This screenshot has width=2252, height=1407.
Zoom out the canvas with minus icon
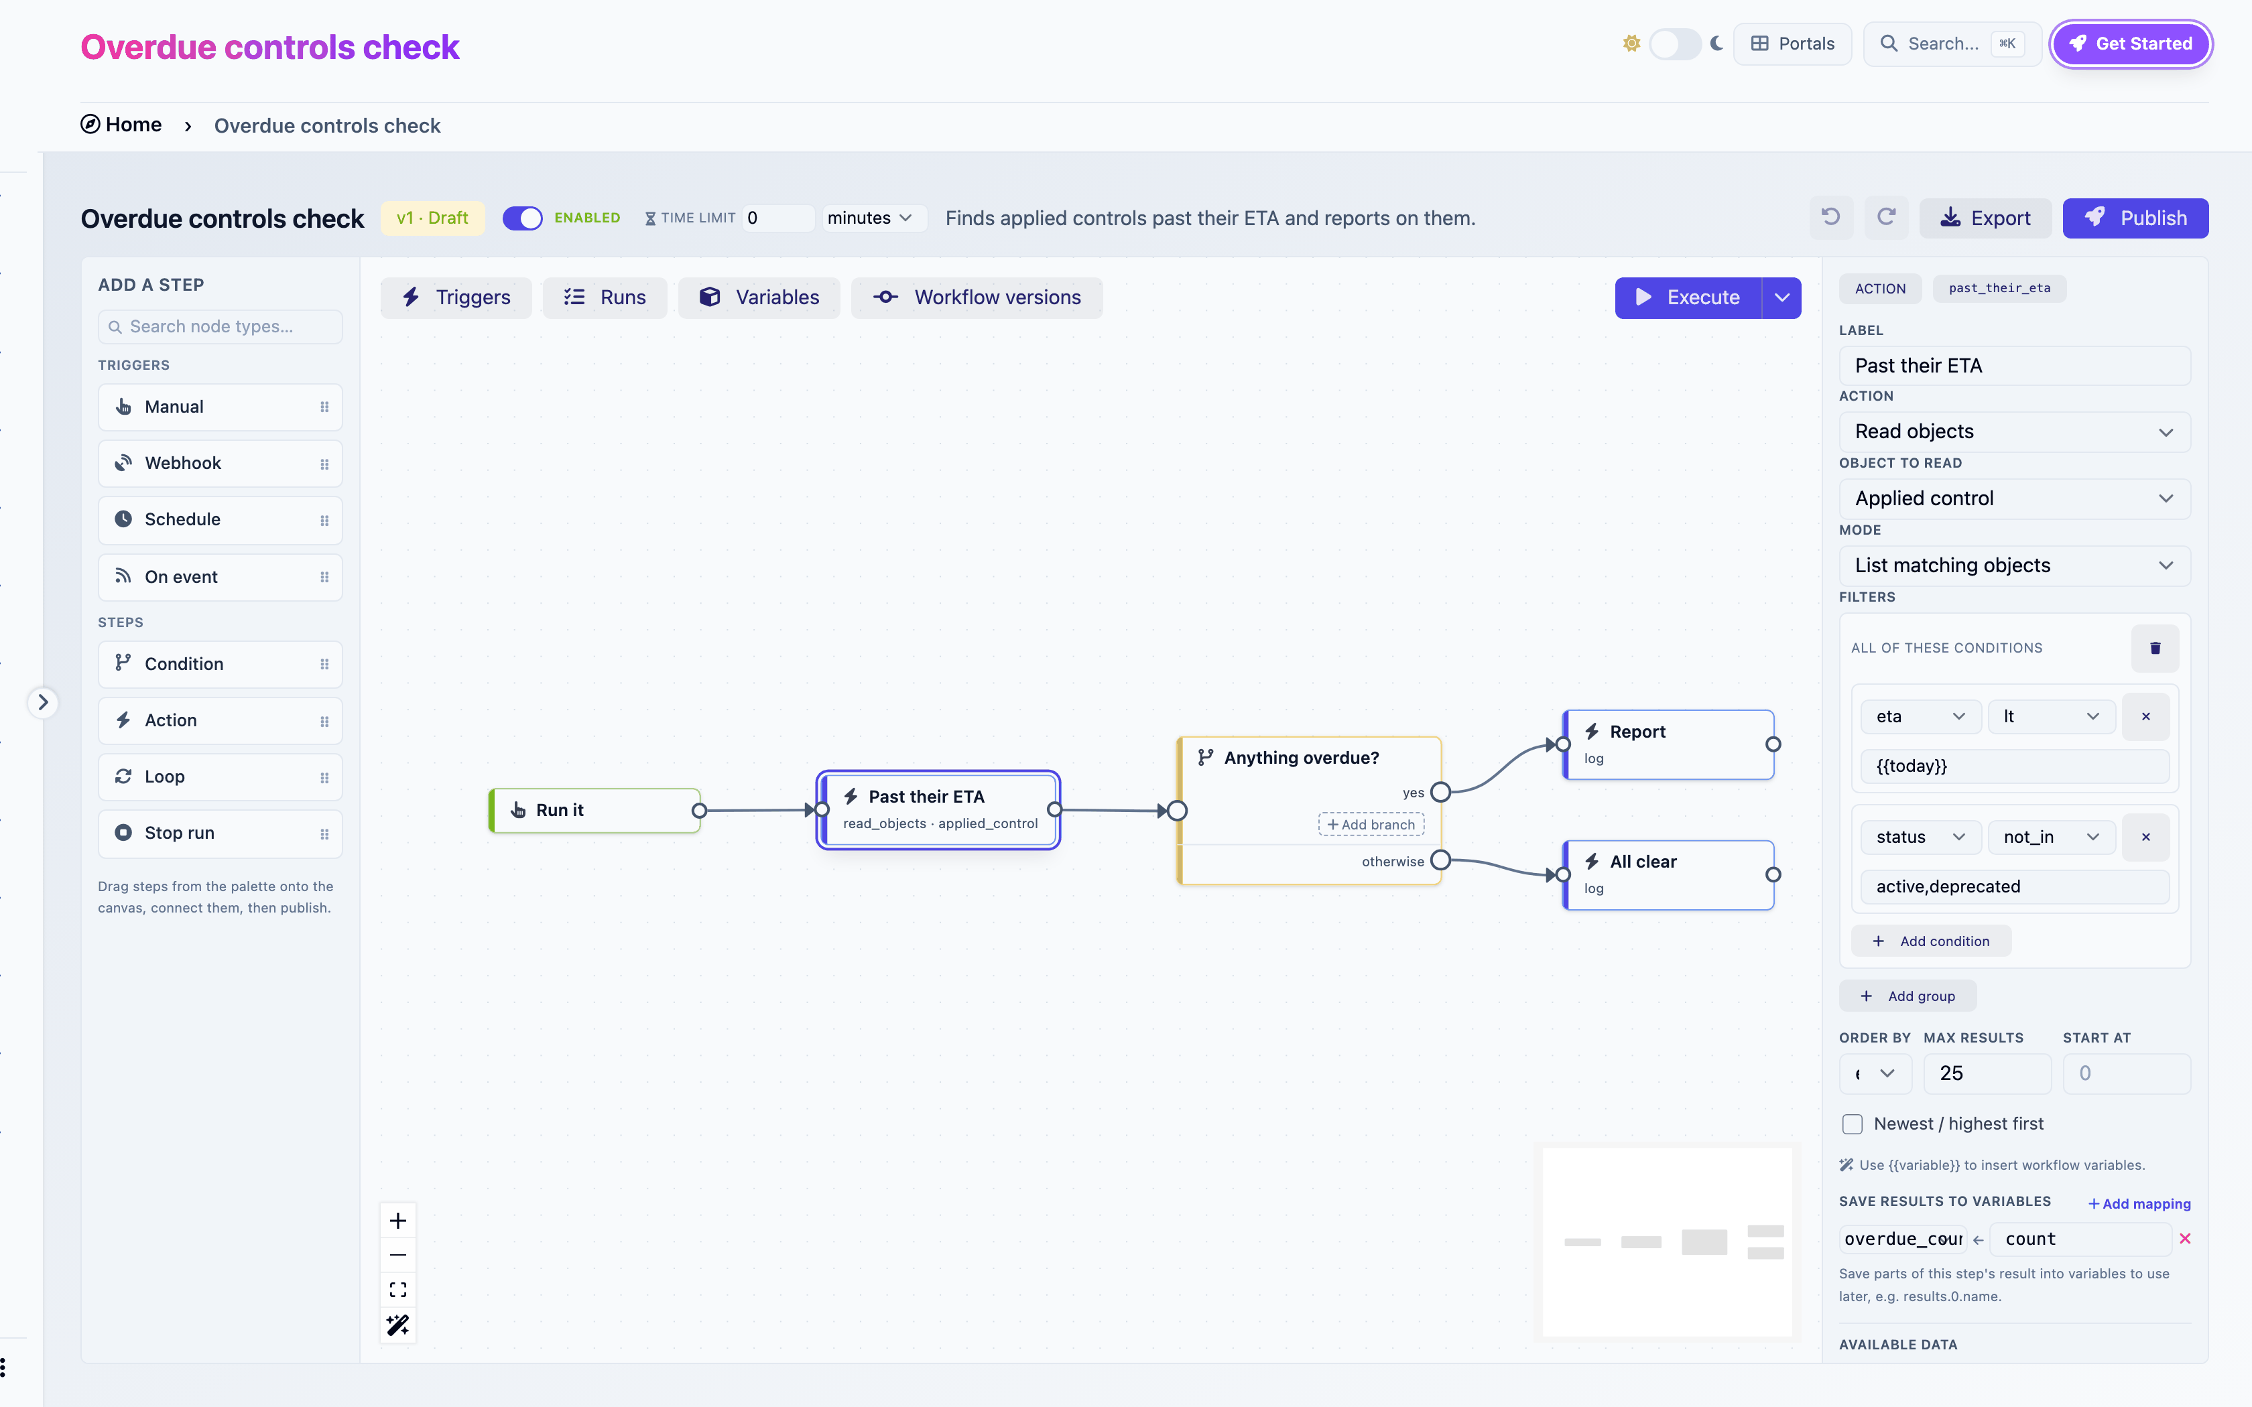point(398,1256)
